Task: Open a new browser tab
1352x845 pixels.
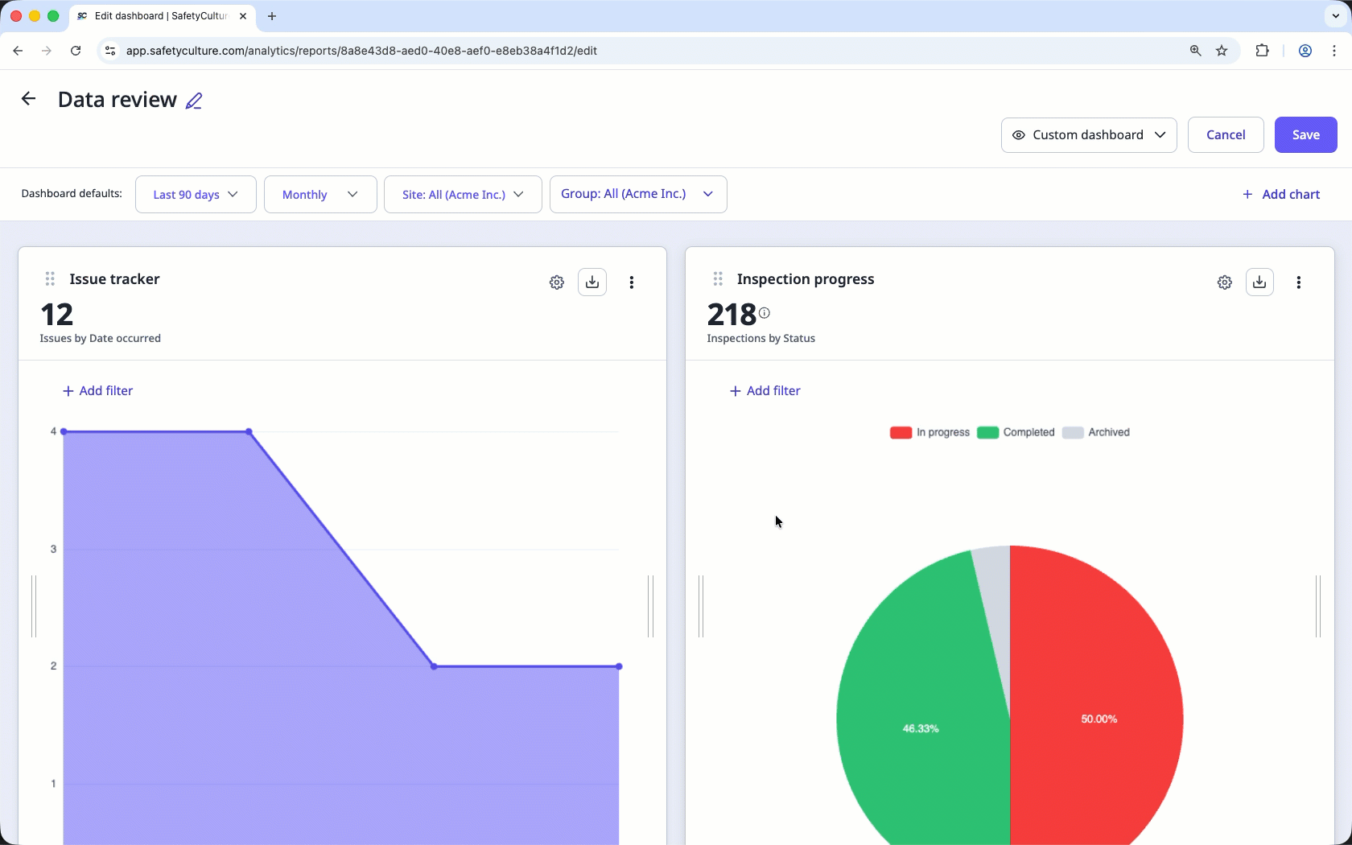Action: pyautogui.click(x=272, y=16)
